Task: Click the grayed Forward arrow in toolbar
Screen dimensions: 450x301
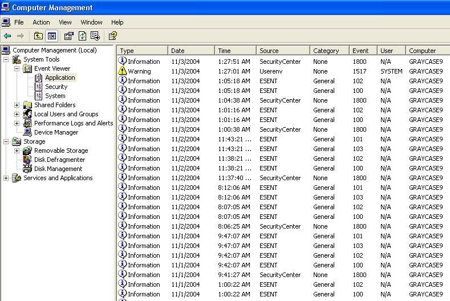Action: [21, 36]
